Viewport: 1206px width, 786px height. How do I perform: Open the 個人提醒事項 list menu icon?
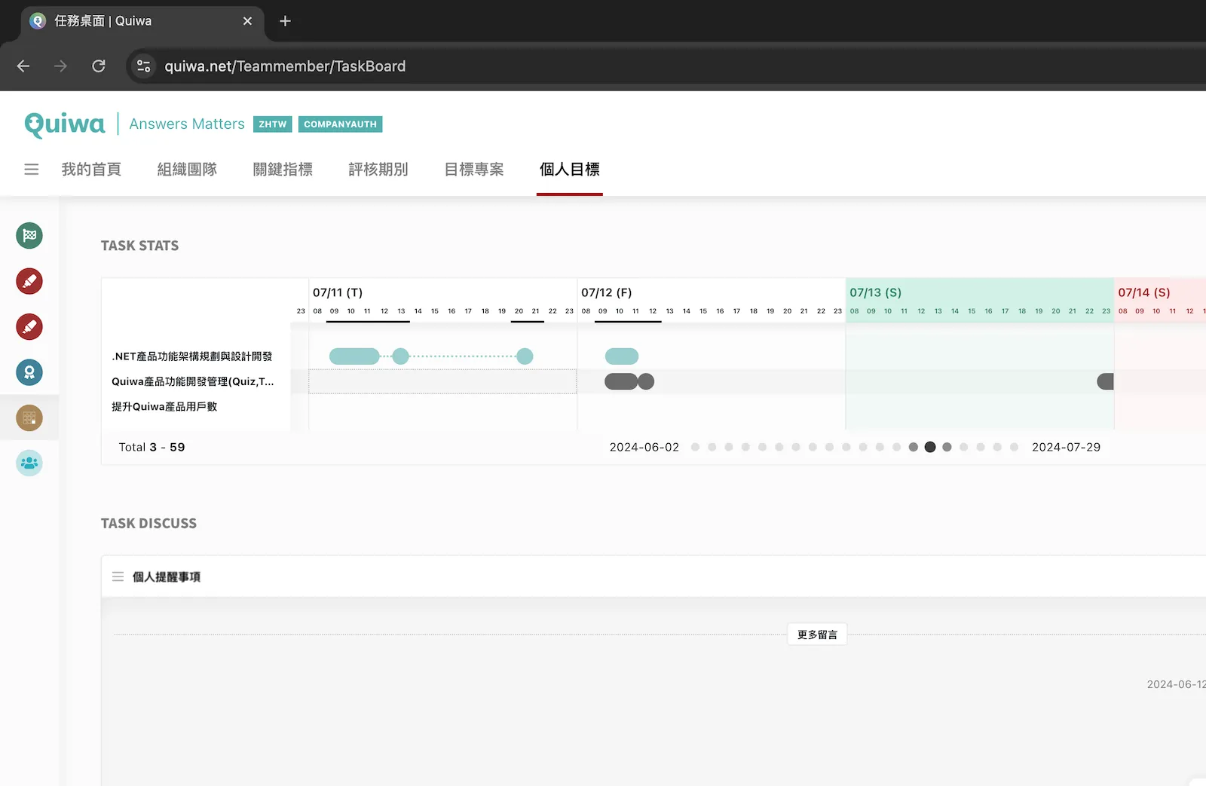[x=118, y=577]
